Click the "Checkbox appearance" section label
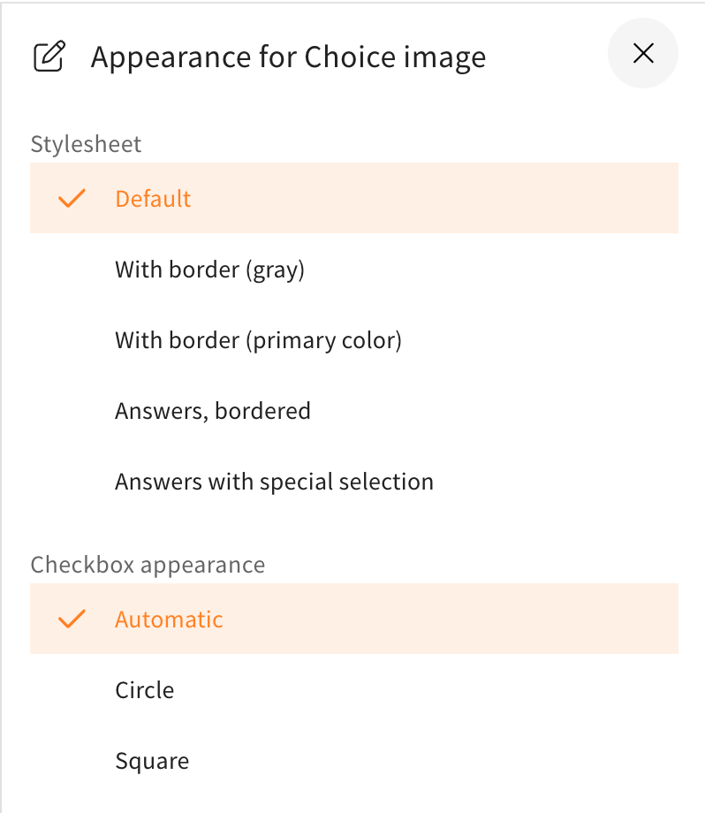Screen dimensions: 705x813 tap(148, 565)
